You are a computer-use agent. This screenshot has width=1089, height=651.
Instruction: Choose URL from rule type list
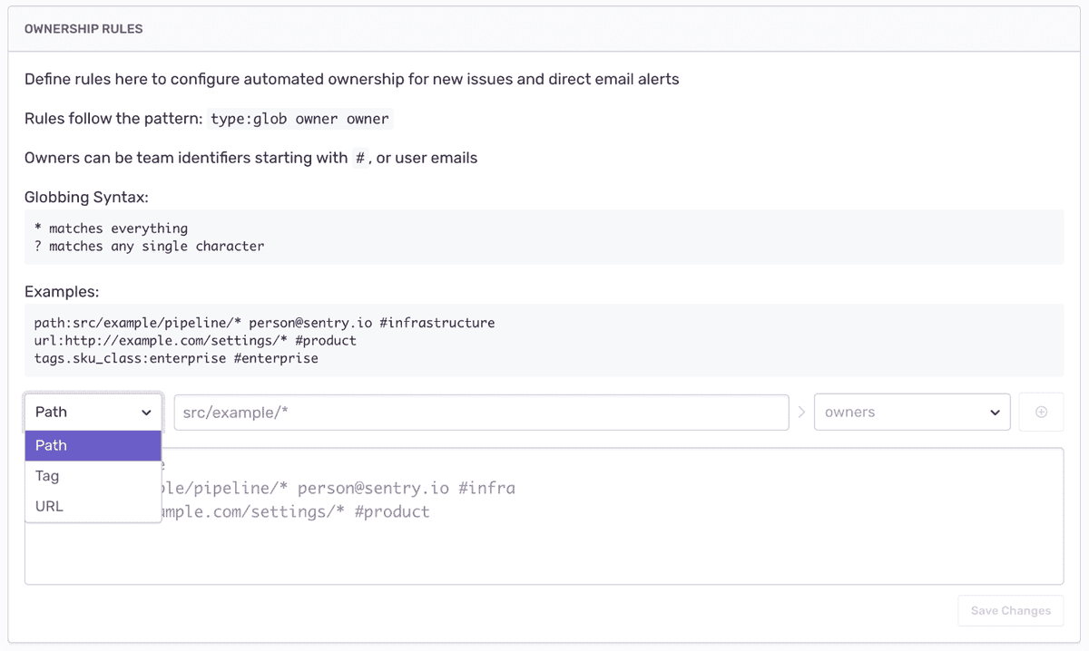point(93,506)
